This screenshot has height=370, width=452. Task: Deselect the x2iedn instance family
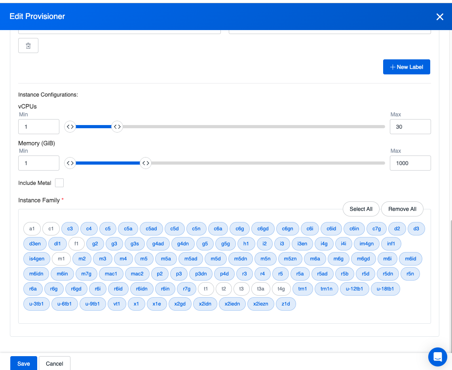[x=232, y=304]
